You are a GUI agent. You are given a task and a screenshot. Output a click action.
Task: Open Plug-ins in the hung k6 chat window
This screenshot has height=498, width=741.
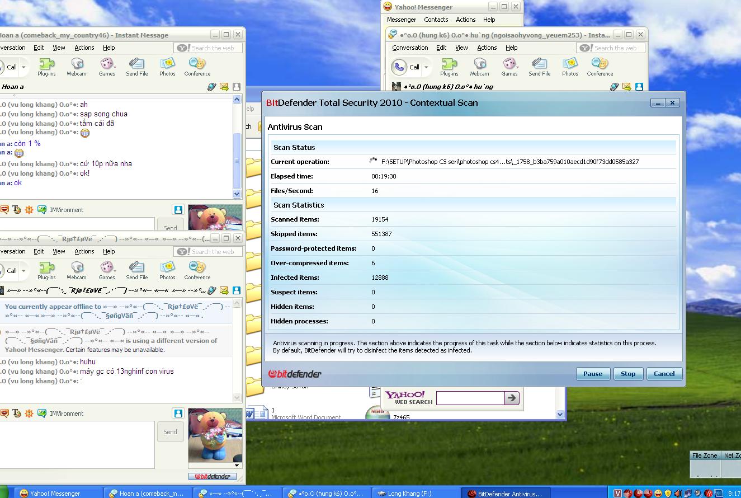click(449, 67)
